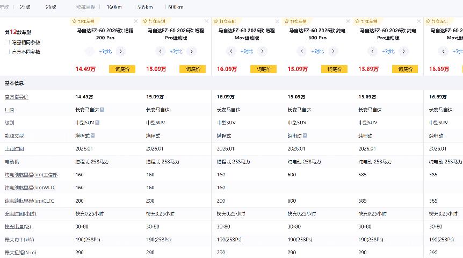Pin the 增程 200 Pro column to left
Image resolution: width=463 pixels, height=258 pixels.
(x=84, y=21)
